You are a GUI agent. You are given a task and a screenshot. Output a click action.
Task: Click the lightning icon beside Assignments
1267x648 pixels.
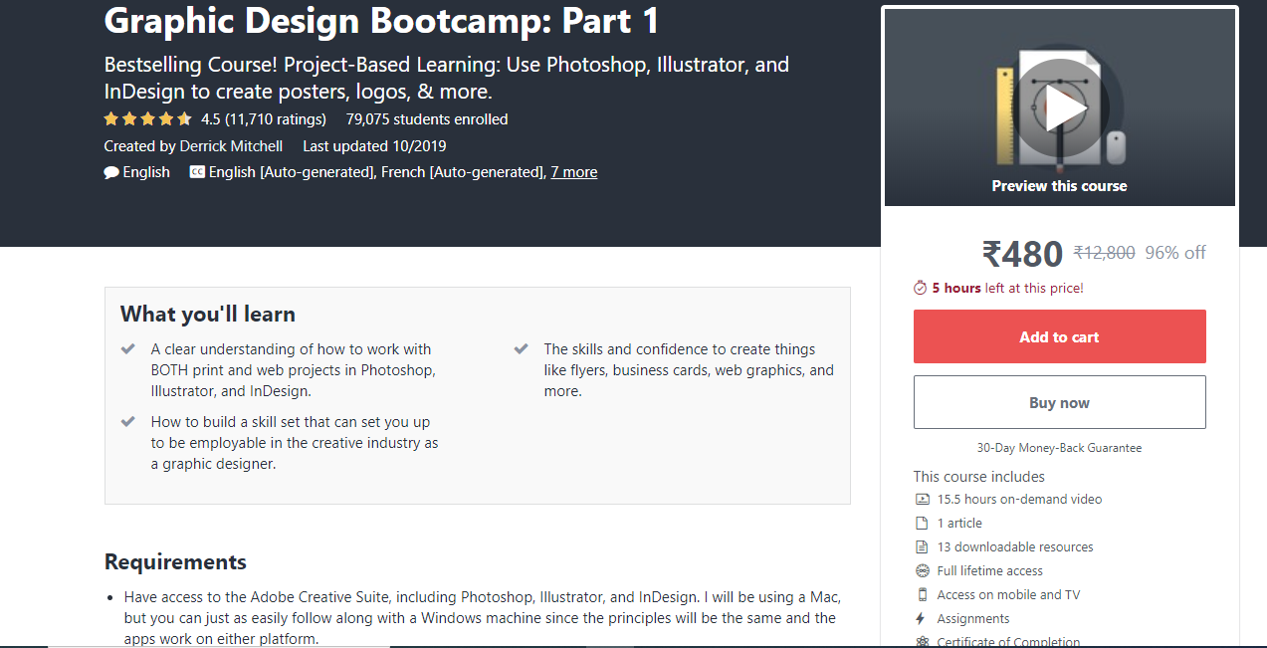point(922,619)
